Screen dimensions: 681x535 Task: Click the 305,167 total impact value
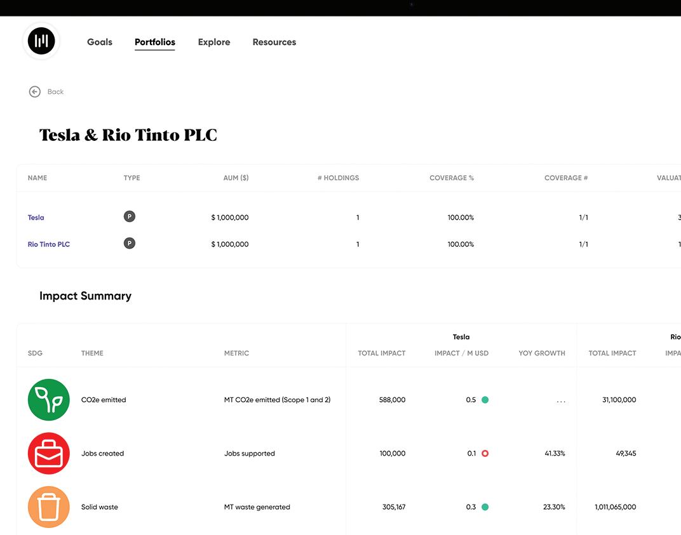pos(394,507)
